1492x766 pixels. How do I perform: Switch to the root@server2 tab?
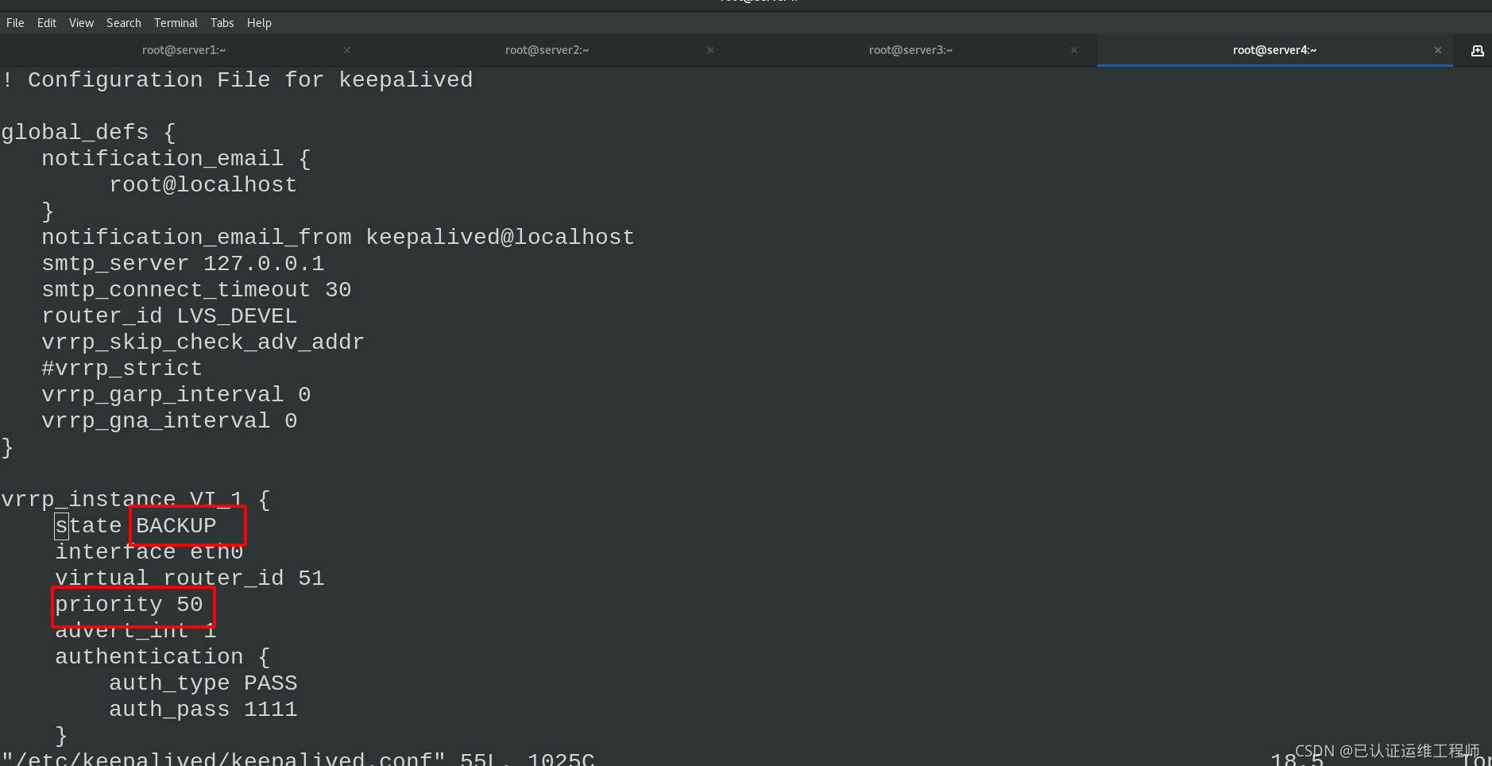547,50
